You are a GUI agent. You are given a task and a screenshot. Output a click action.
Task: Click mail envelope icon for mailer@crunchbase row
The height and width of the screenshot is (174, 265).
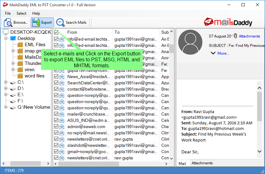point(62,114)
